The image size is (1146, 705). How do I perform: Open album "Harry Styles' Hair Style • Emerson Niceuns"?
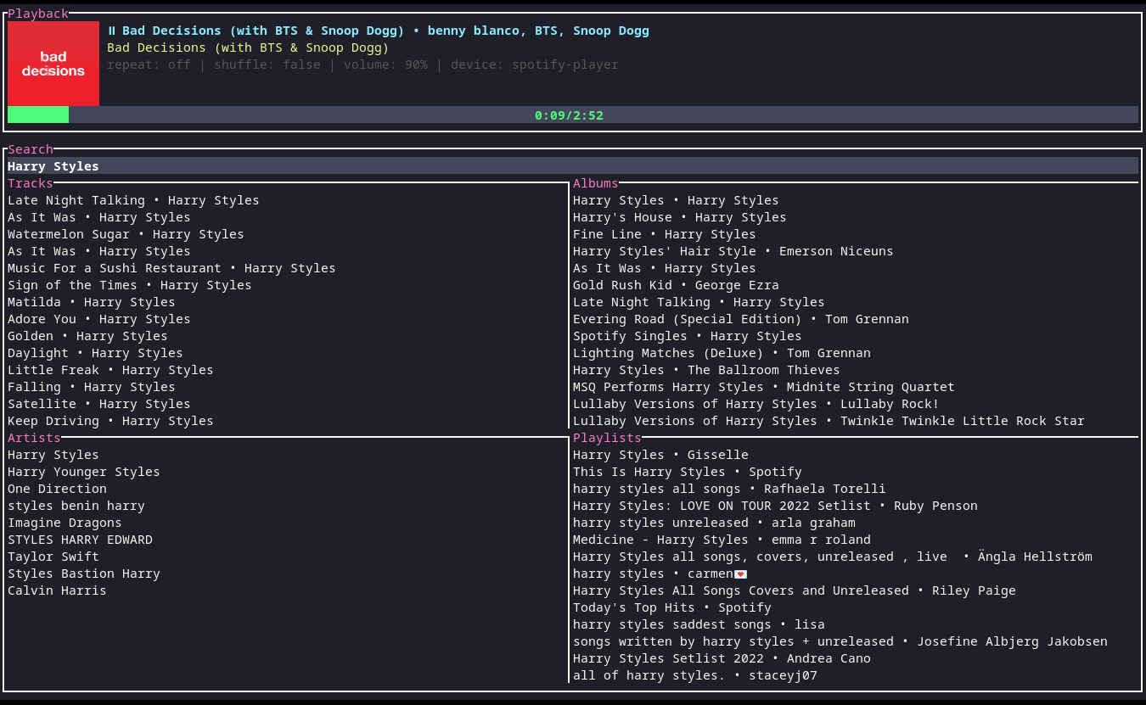[733, 251]
